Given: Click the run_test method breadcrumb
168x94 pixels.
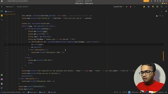Looking at the screenshot, I should pos(52,92).
